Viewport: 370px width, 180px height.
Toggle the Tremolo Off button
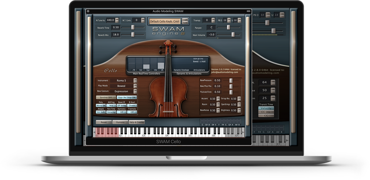pyautogui.click(x=132, y=112)
